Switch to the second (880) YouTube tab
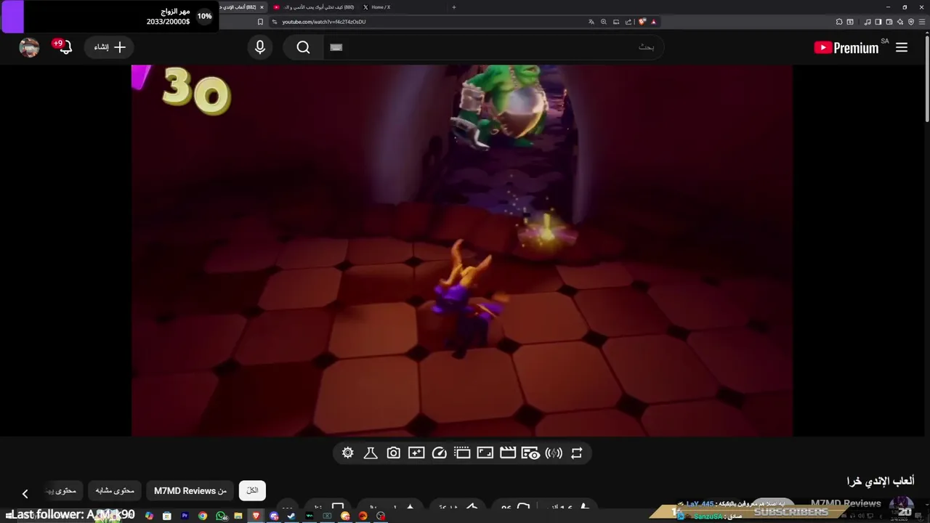 tap(314, 7)
